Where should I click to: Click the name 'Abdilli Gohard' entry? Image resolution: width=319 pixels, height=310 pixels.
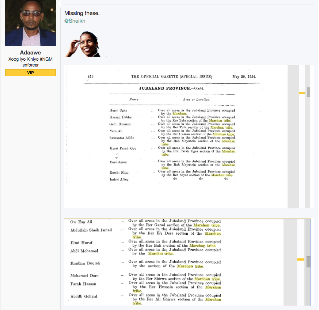tap(84, 296)
